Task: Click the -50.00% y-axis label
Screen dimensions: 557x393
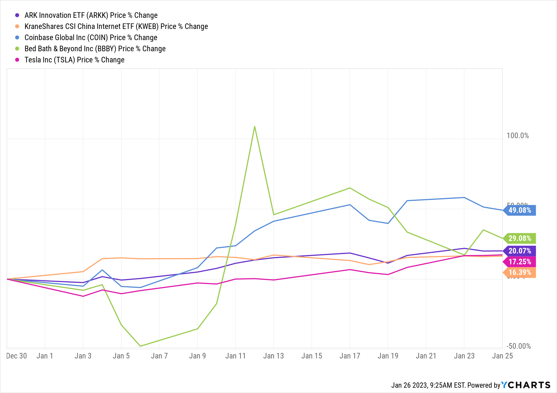Action: (518, 346)
